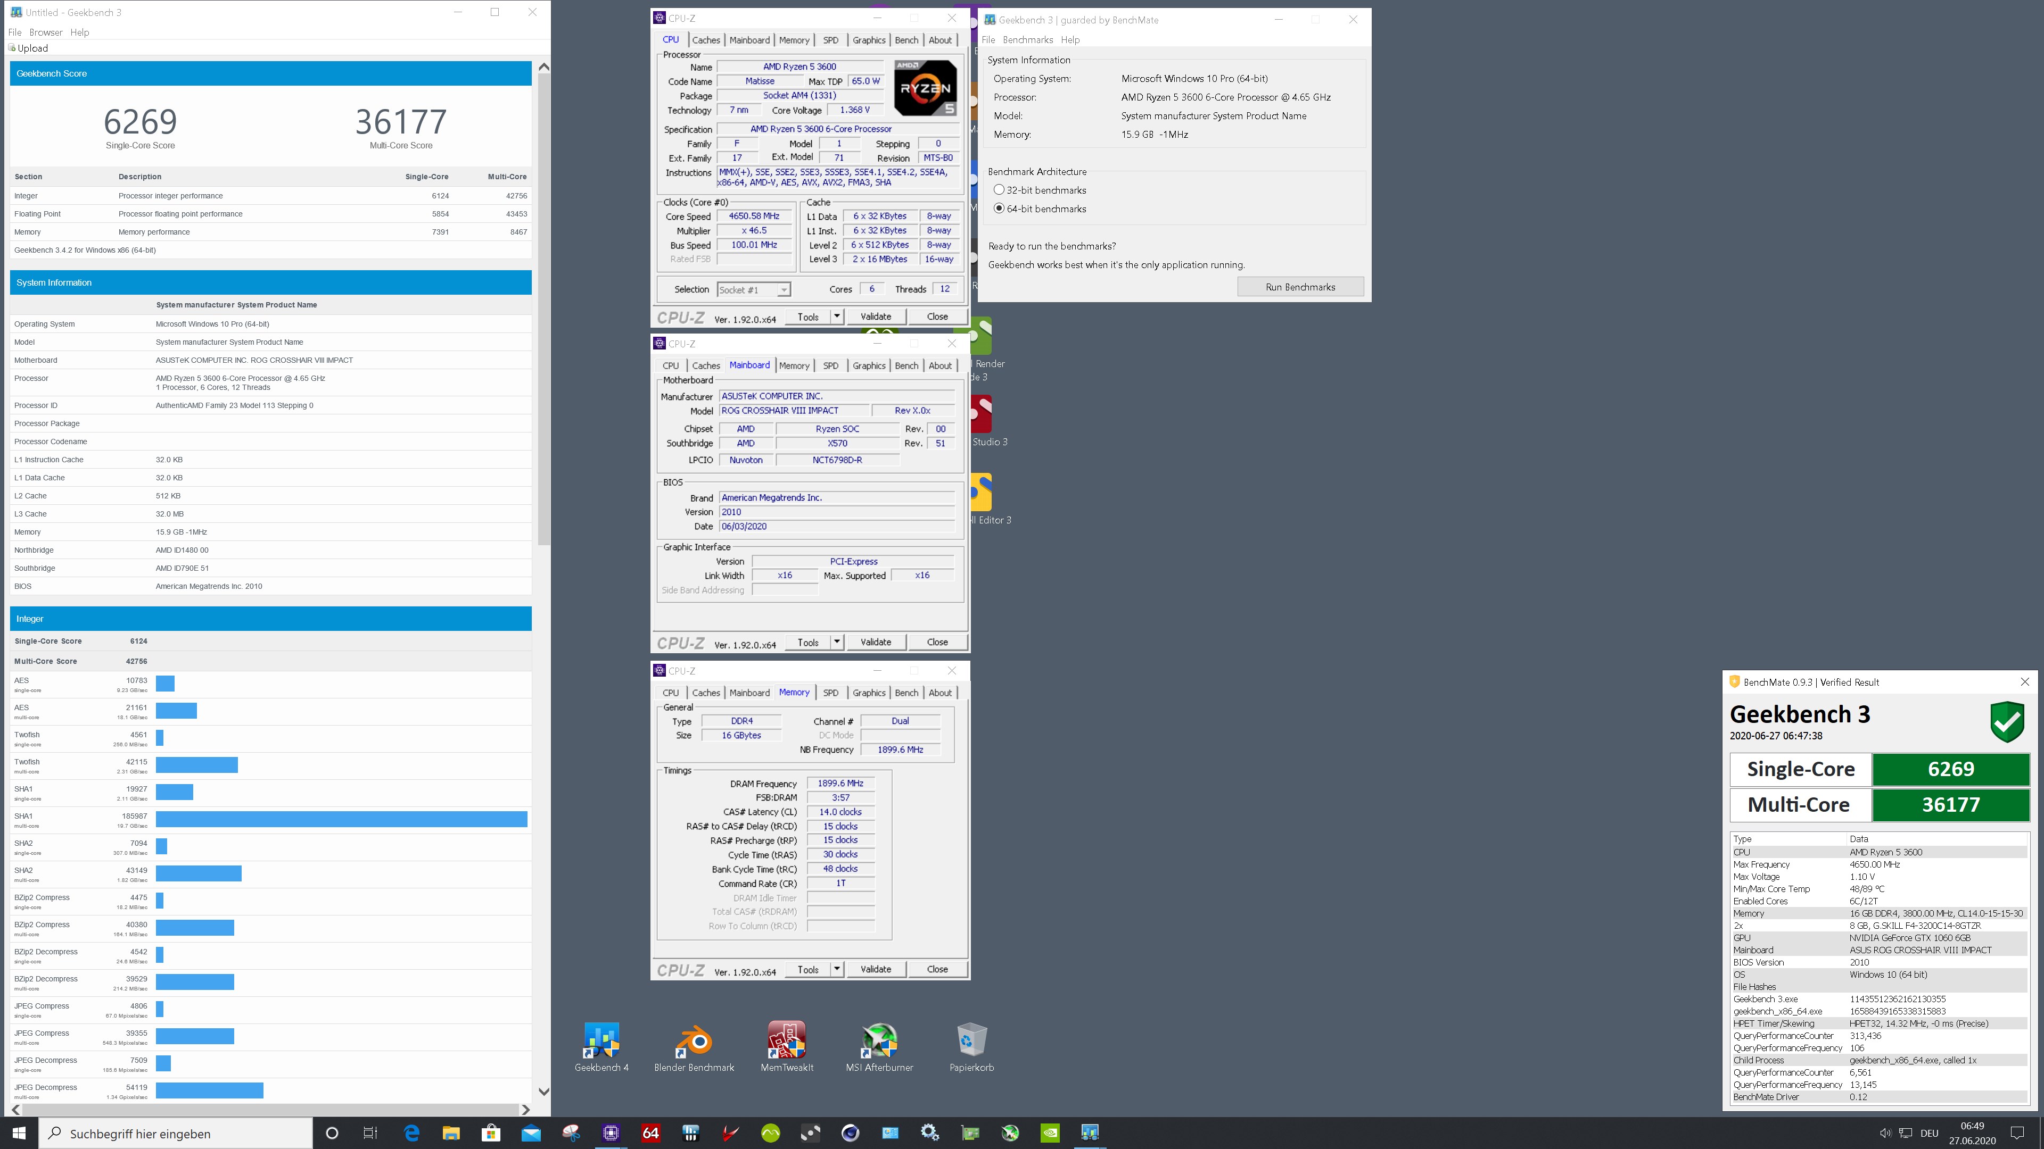Open File Explorer from the taskbar

tap(451, 1133)
